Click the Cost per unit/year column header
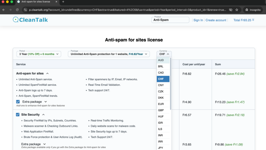Image resolution: width=266 pixels, height=150 pixels. pyautogui.click(x=194, y=64)
